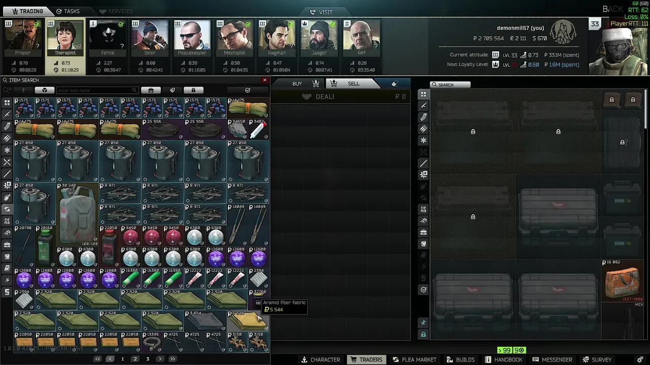Open Ref trader
Viewport: 650px width, 365px height.
361,38
